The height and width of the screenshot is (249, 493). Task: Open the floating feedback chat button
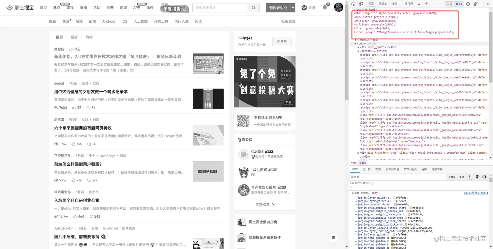click(333, 238)
